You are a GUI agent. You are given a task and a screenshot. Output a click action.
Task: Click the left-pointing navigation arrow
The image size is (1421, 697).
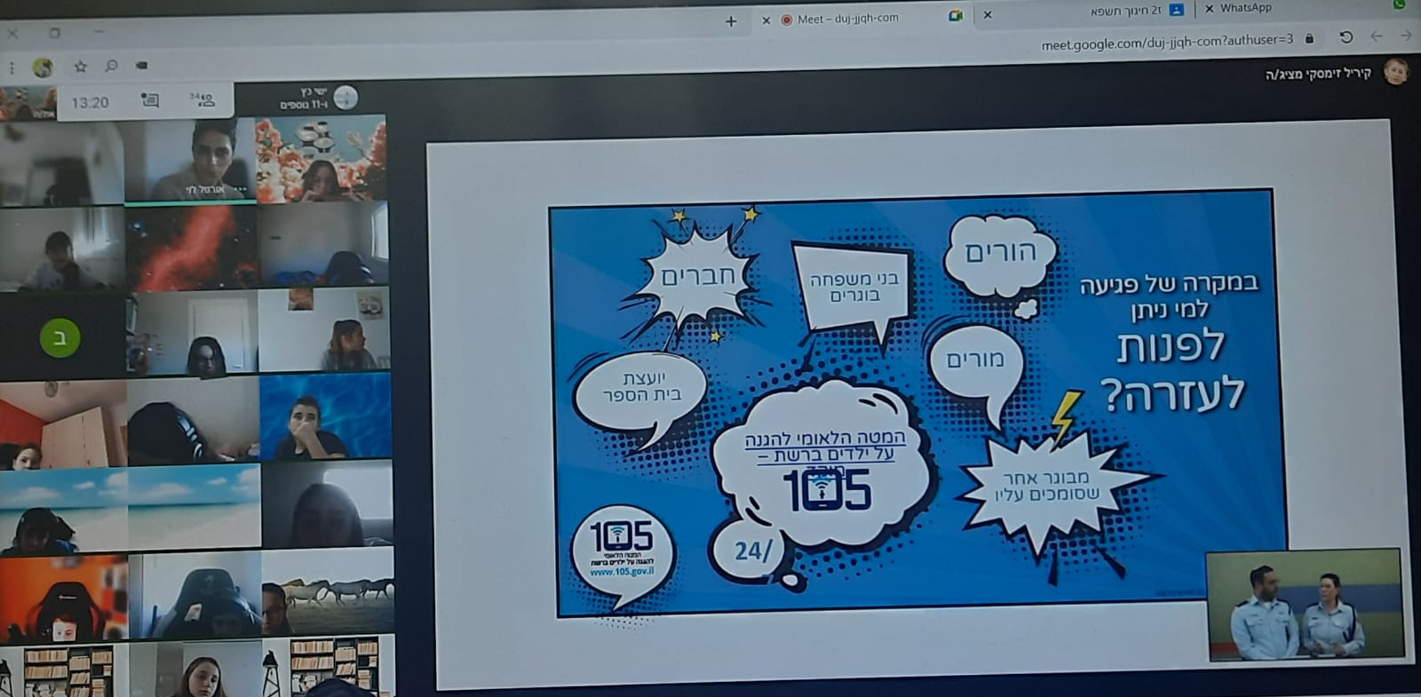[x=1377, y=36]
